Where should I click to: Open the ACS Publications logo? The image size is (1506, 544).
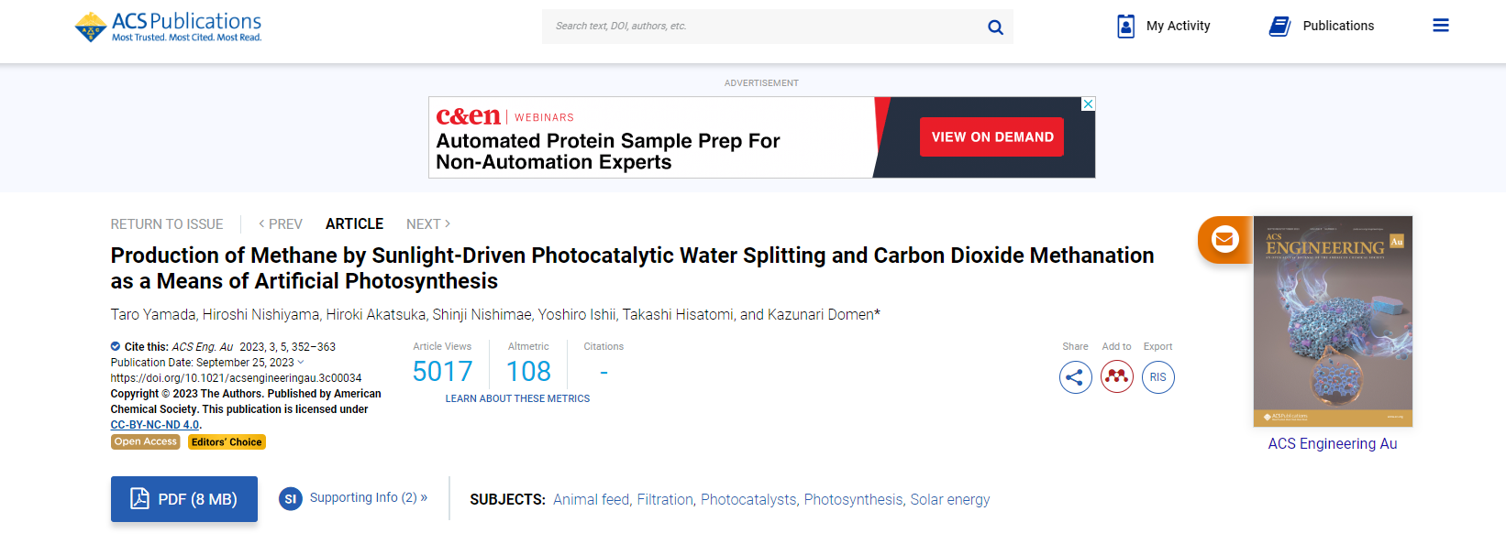click(x=169, y=27)
